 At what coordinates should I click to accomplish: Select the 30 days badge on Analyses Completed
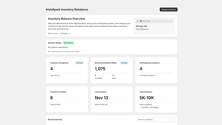tap(79, 63)
